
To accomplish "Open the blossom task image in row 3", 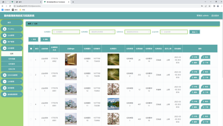I will pos(113,89).
